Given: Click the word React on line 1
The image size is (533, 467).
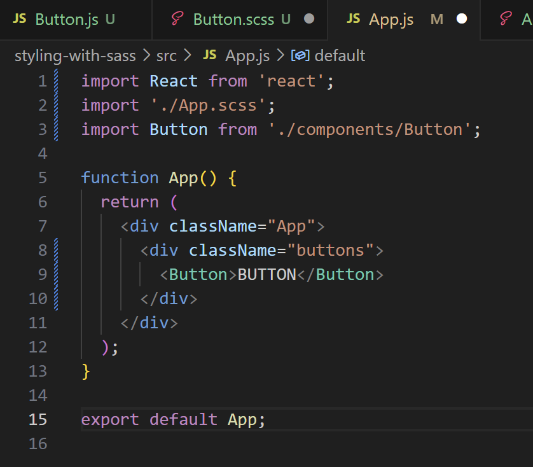Looking at the screenshot, I should tap(174, 81).
